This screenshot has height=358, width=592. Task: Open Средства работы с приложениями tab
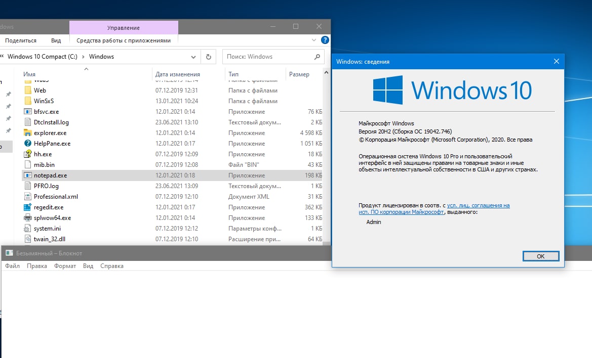point(124,40)
